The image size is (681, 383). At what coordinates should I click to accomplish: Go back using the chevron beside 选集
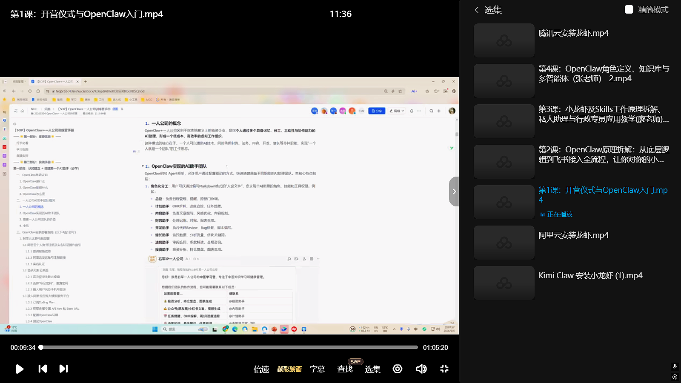point(477,10)
